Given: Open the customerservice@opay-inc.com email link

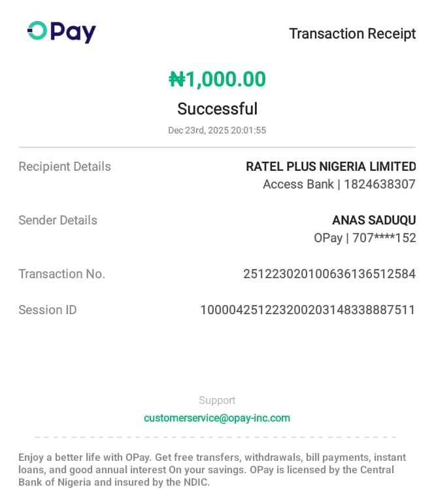Looking at the screenshot, I should pos(217,418).
